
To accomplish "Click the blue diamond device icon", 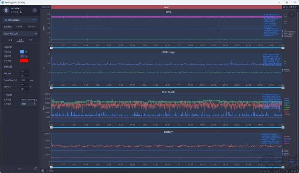I will point(6,20).
